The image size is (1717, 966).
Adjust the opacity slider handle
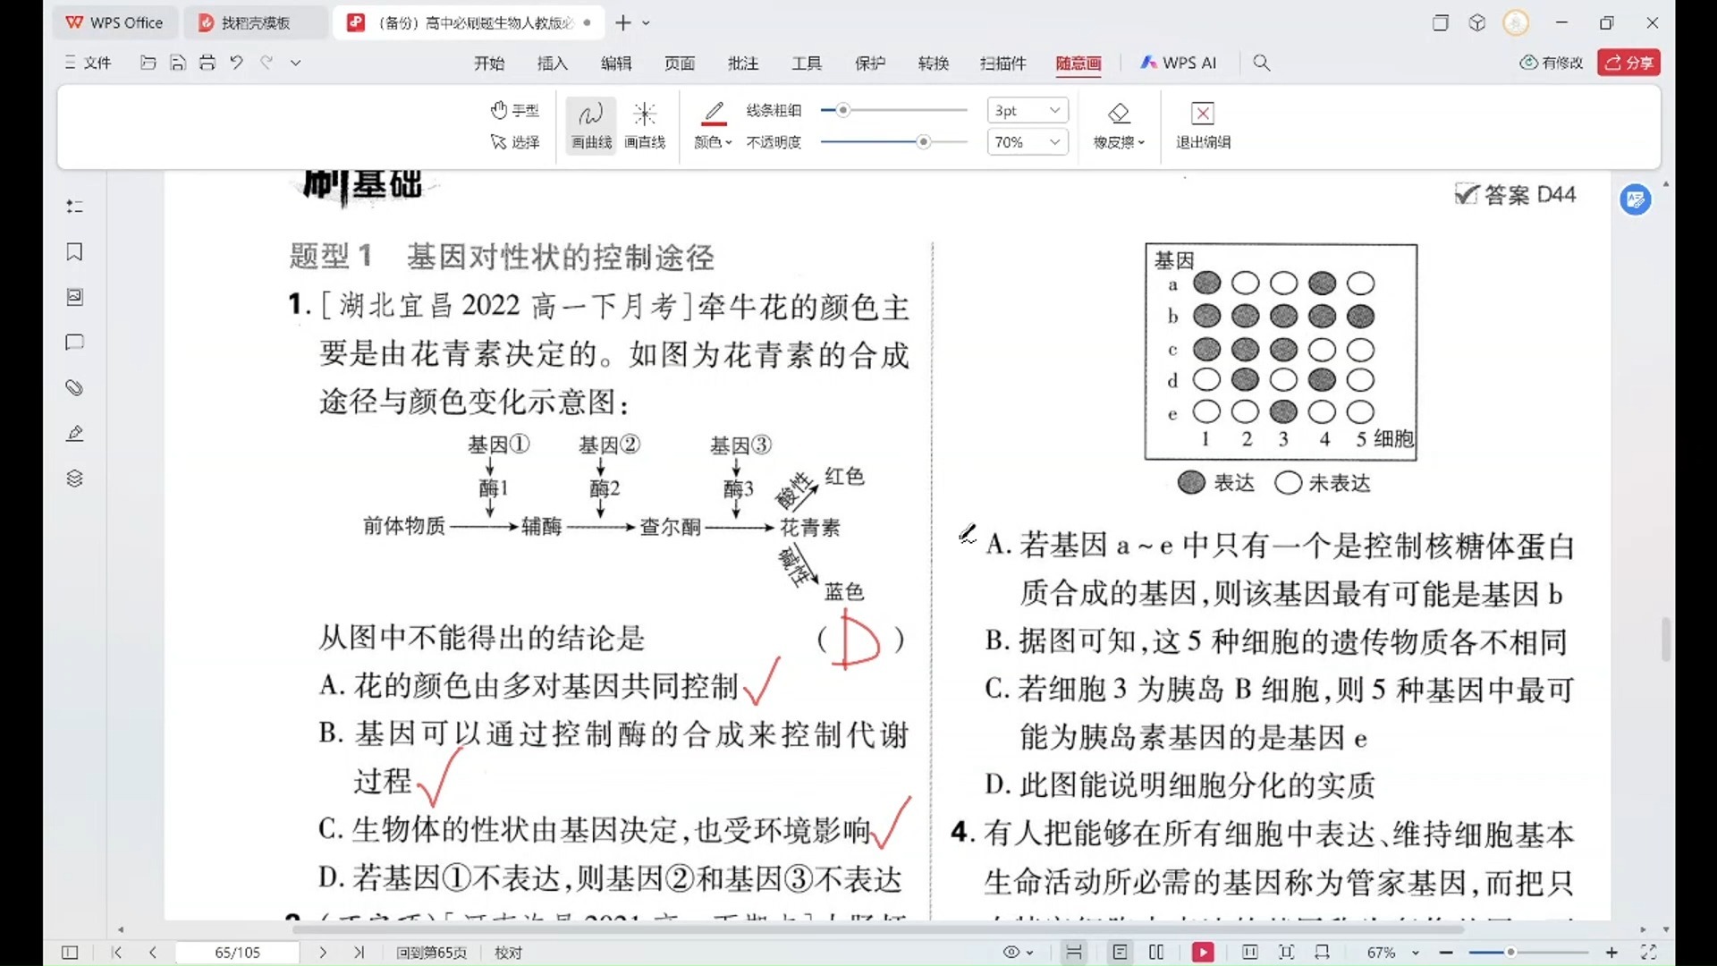point(923,142)
